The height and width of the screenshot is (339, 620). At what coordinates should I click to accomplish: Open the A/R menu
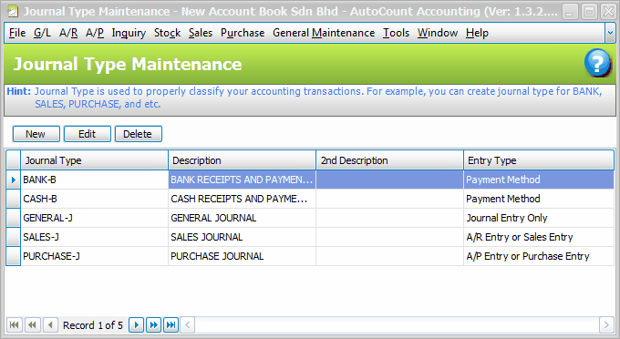pos(68,33)
